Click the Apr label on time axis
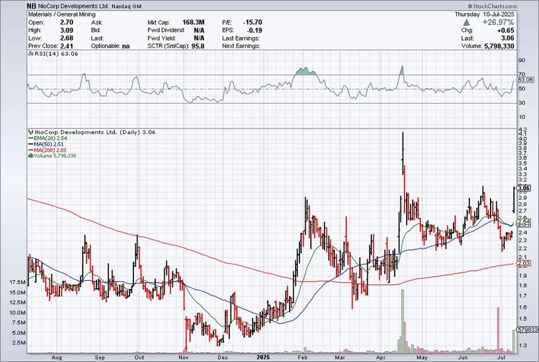Screen dimensions: 539x362 pyautogui.click(x=381, y=357)
